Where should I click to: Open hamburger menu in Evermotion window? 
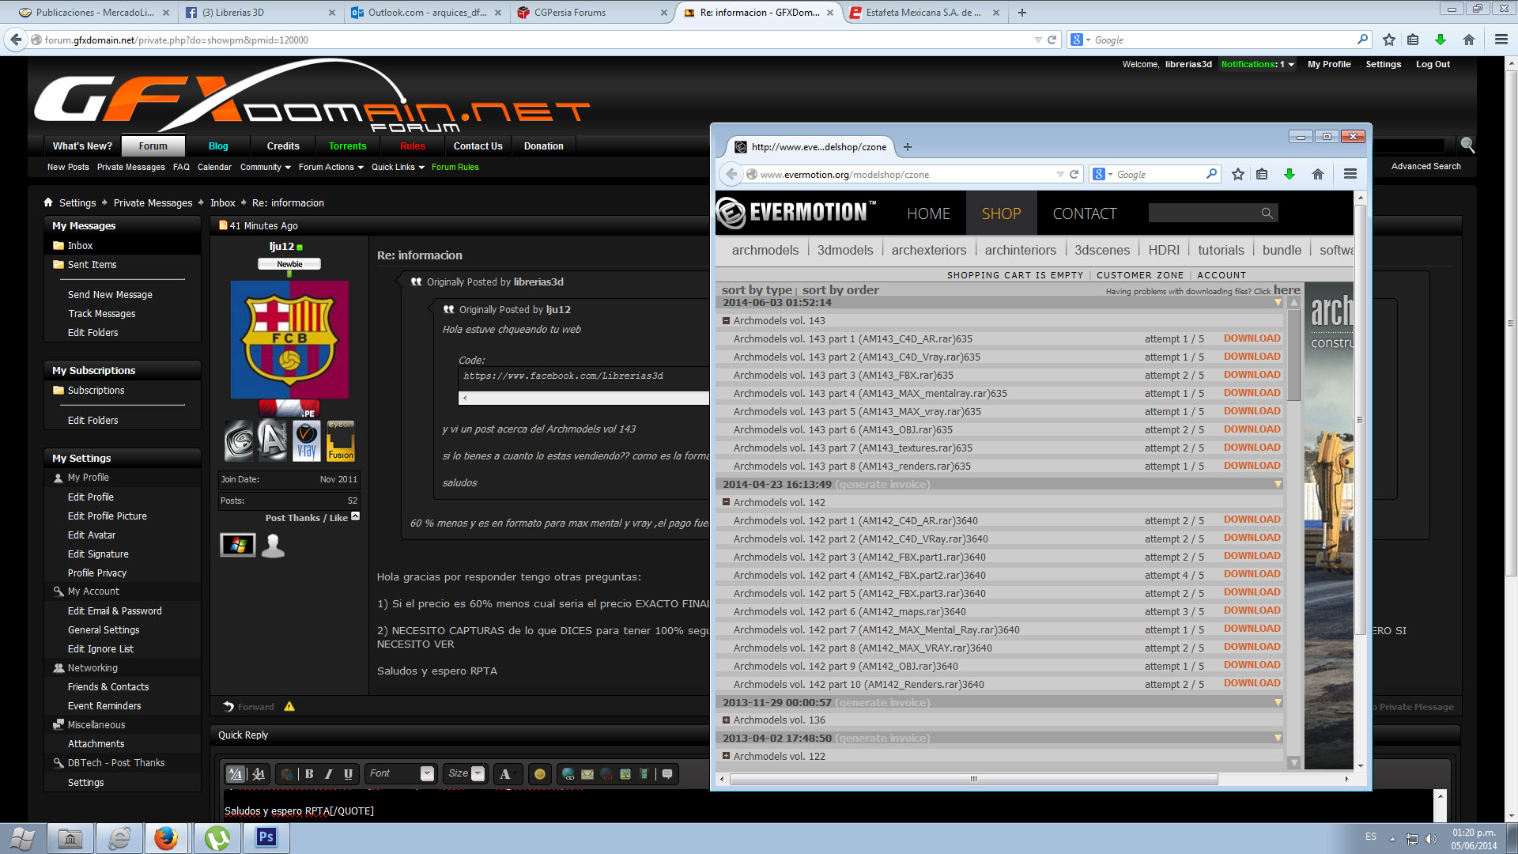coord(1350,174)
